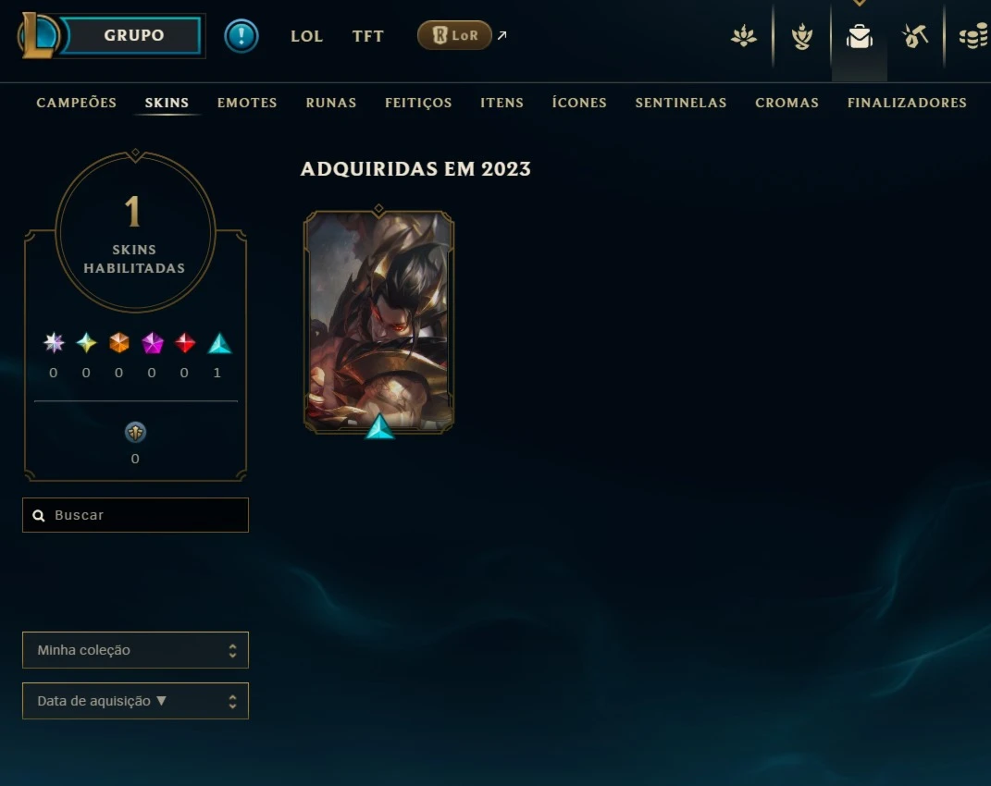Switch to the Emotes tab
This screenshot has height=786, width=991.
247,103
